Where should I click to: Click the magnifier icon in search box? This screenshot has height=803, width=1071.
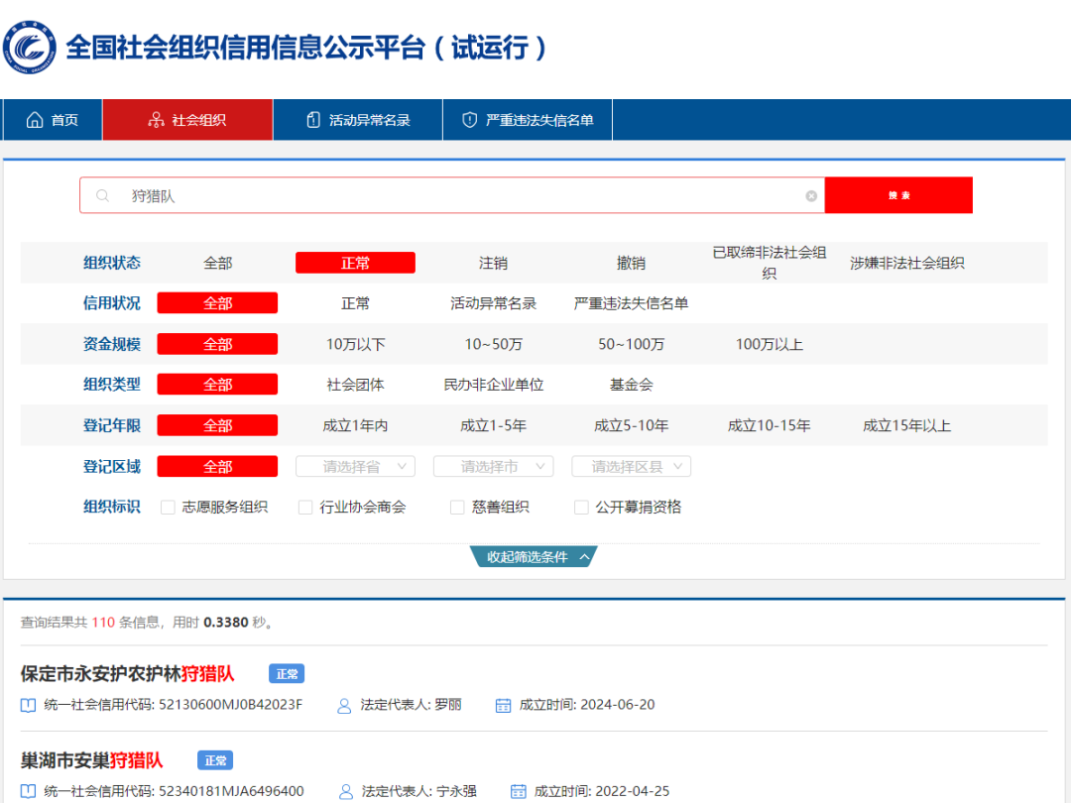[103, 195]
